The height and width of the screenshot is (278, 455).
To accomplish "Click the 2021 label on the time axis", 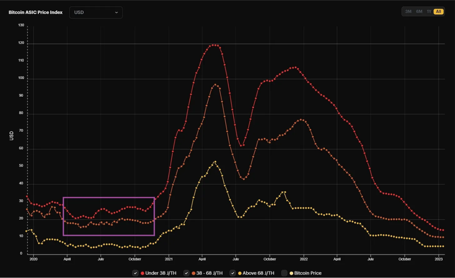I will click(169, 259).
